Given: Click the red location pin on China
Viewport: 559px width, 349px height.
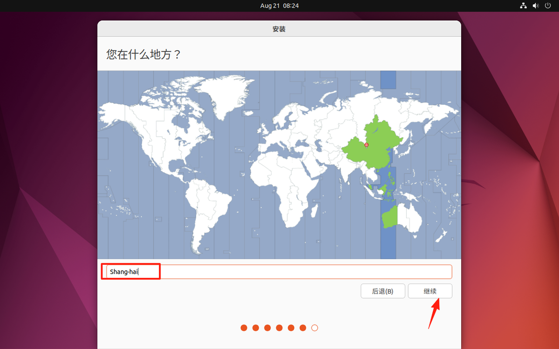Looking at the screenshot, I should [x=366, y=145].
